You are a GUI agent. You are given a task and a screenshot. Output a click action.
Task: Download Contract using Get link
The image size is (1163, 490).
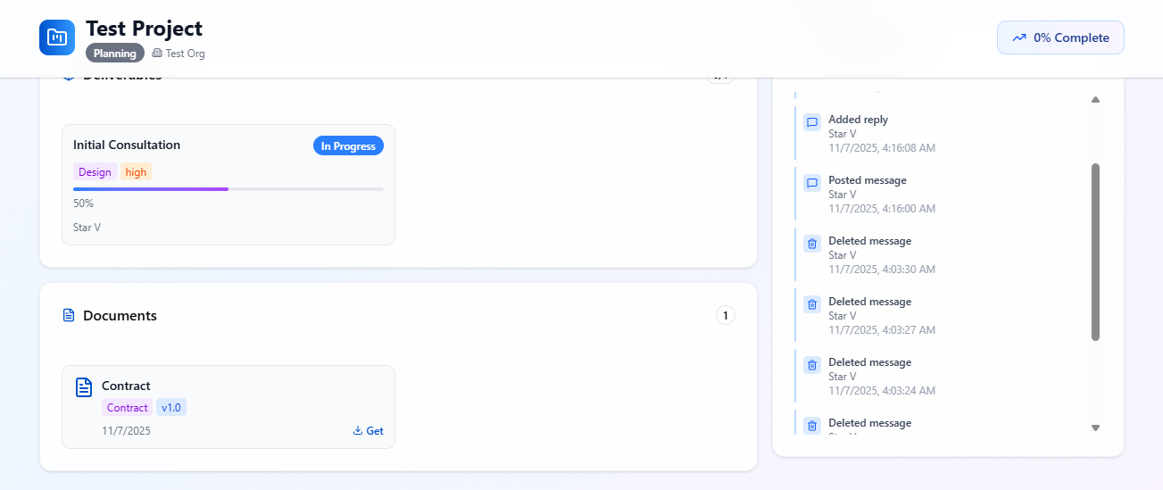369,431
